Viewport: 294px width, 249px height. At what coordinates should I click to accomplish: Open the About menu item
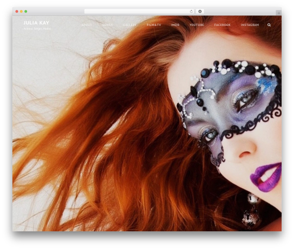coord(86,25)
